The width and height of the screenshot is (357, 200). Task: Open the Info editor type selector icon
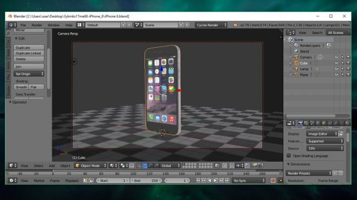coord(12,25)
